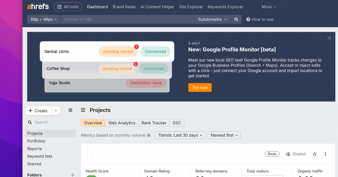Open Site Explorer
The width and height of the screenshot is (338, 177).
pos(191,7)
